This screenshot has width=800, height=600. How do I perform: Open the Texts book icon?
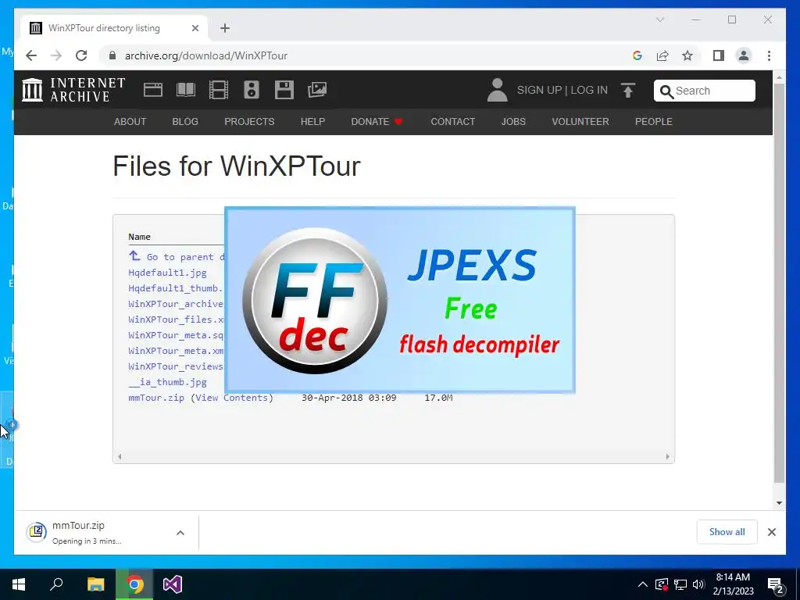[x=186, y=90]
